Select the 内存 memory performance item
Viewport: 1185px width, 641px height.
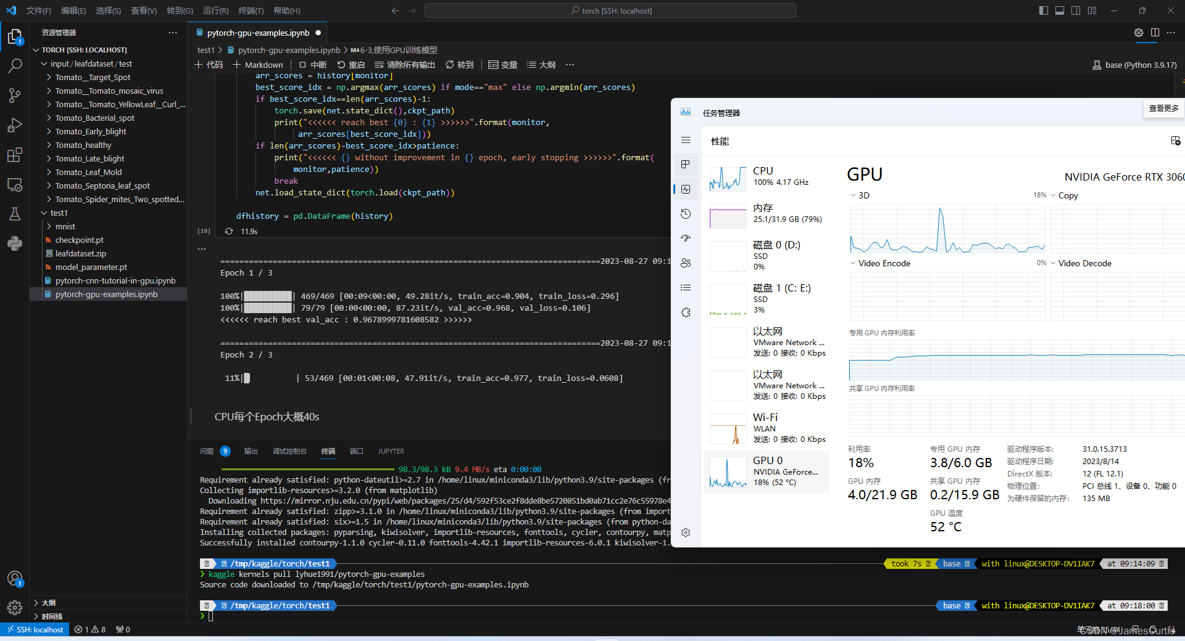(767, 215)
